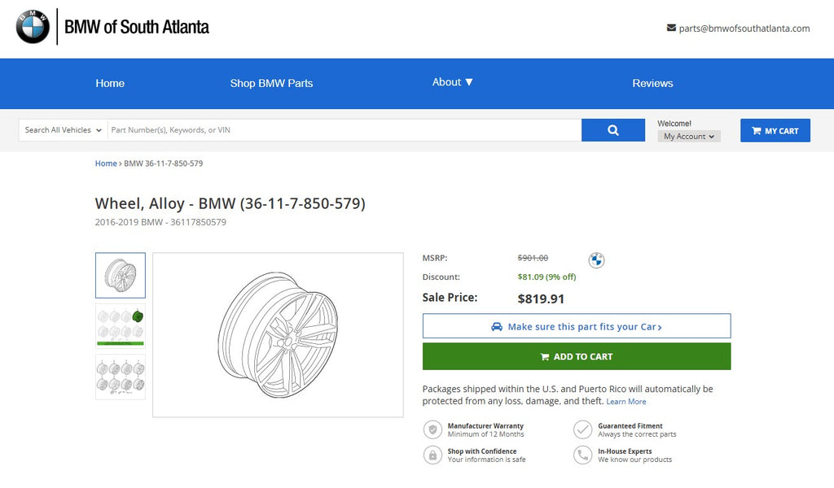
Task: Expand the About menu
Action: point(452,82)
